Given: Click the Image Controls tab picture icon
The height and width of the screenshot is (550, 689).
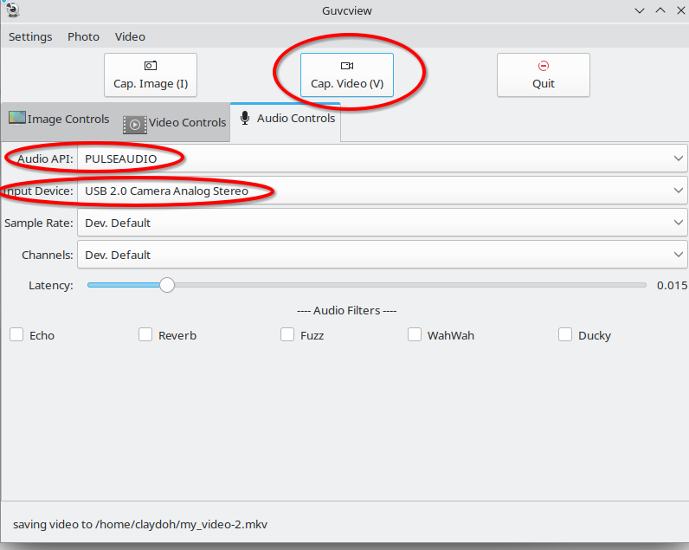Looking at the screenshot, I should [x=17, y=119].
